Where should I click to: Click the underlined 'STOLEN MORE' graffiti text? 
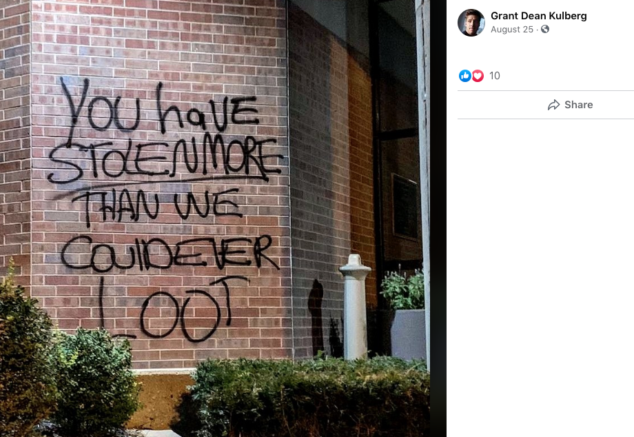click(164, 160)
